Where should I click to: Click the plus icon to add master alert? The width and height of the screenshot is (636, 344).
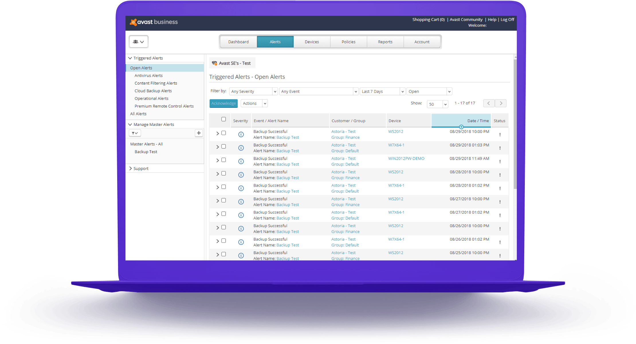(x=199, y=133)
